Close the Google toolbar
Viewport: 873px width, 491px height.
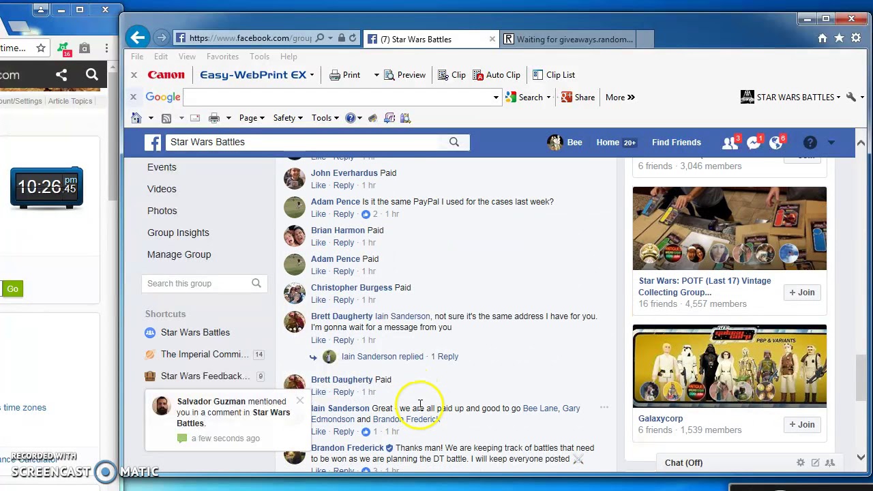pos(134,97)
